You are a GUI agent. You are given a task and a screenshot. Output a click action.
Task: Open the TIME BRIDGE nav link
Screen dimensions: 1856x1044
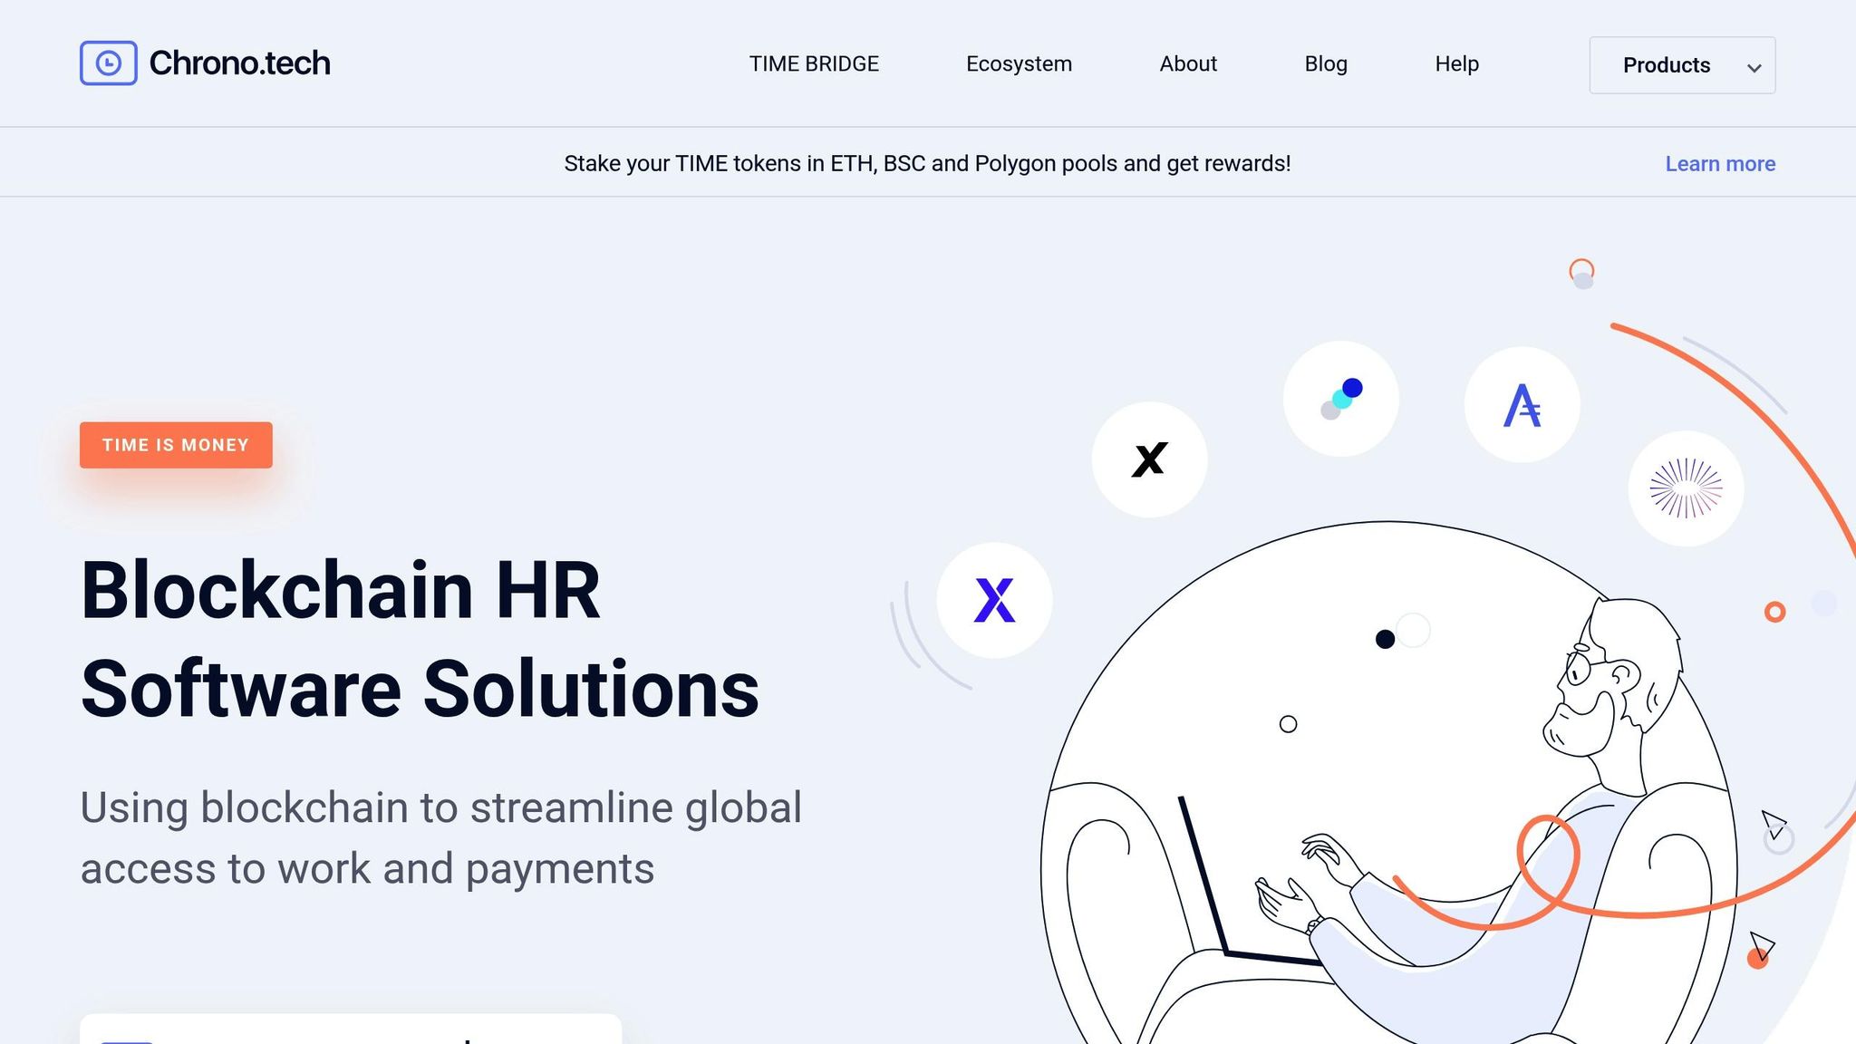pos(814,64)
